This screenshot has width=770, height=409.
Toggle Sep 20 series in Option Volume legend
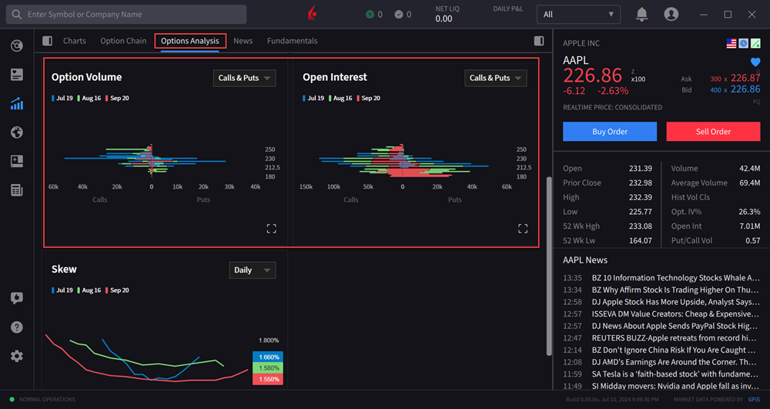pyautogui.click(x=117, y=98)
